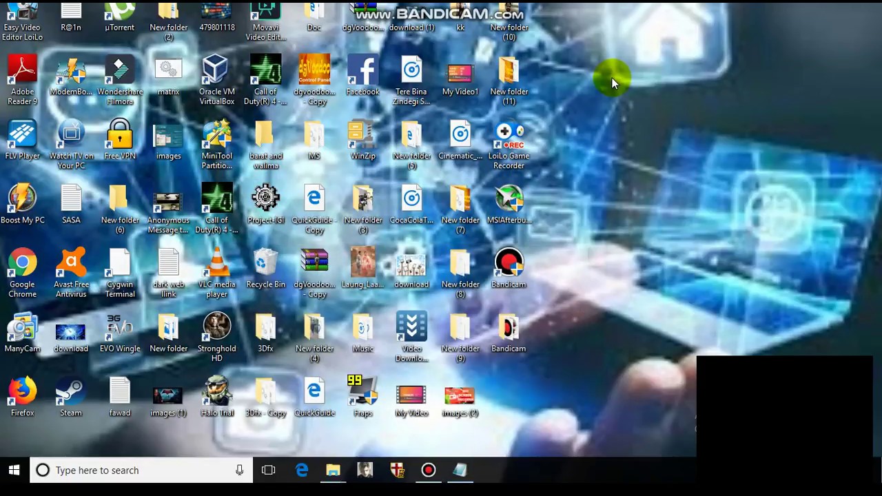Activate the taskbar microphone search icon
Viewport: 882px width, 496px height.
coord(239,471)
